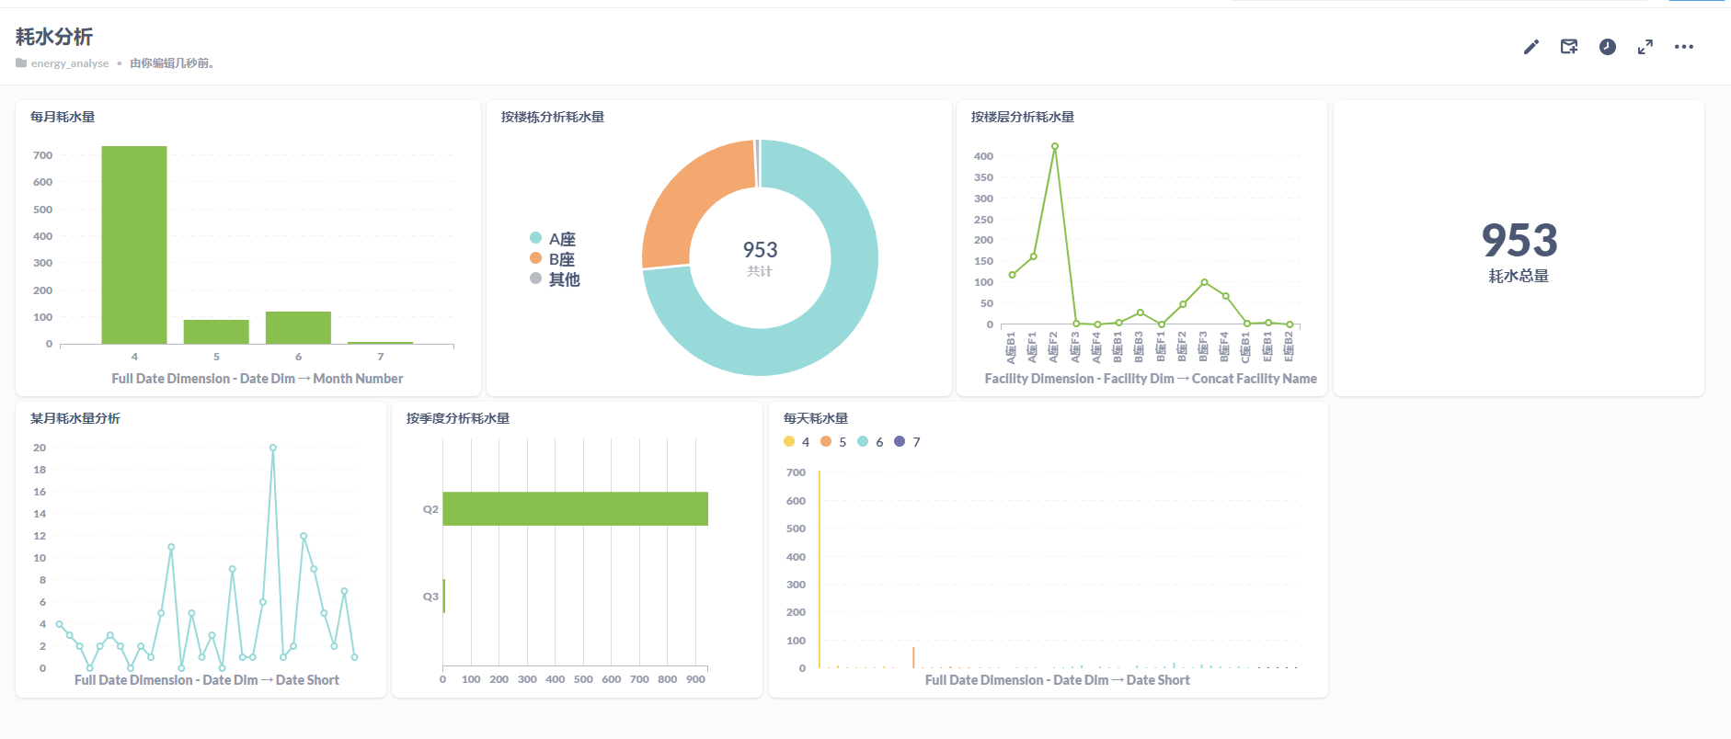
Task: Open the 按楼栋分析耗水量 card title
Action: click(553, 117)
